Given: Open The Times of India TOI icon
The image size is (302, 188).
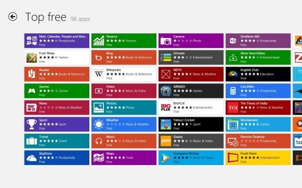Looking at the screenshot, I should (x=233, y=107).
